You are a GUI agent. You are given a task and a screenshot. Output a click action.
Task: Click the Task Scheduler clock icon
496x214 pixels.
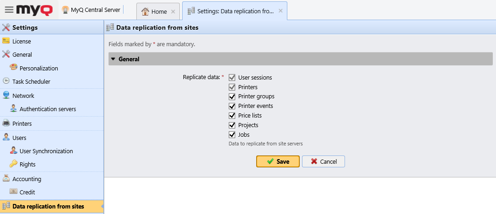[6, 81]
